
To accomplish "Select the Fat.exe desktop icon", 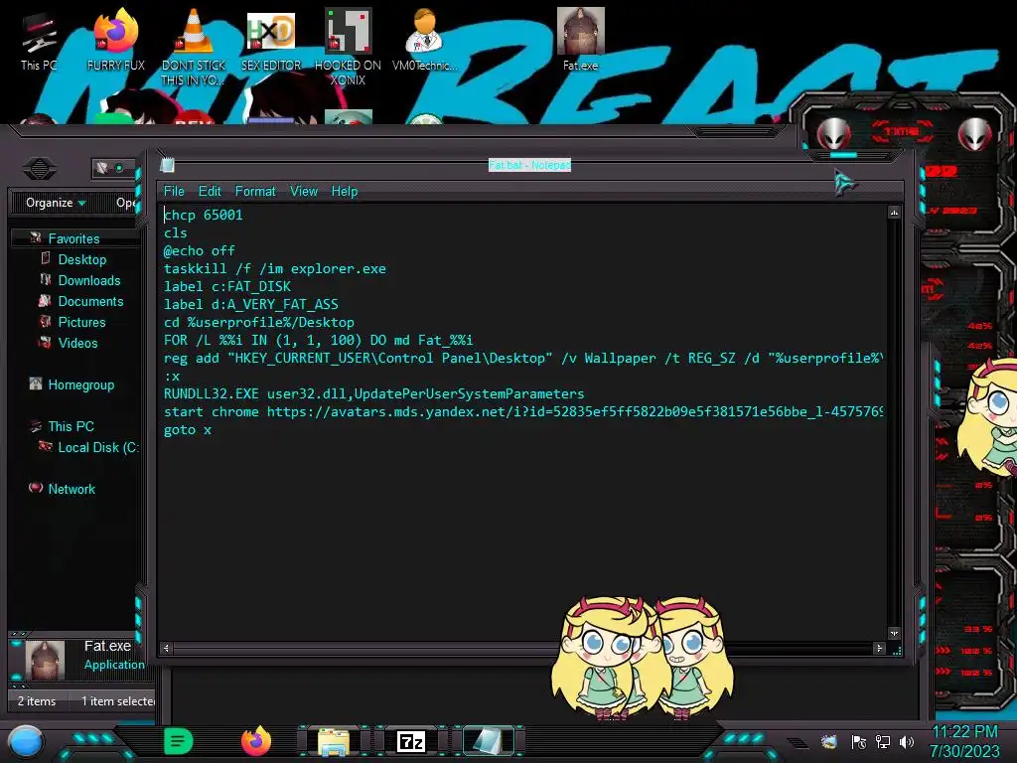I will [580, 40].
